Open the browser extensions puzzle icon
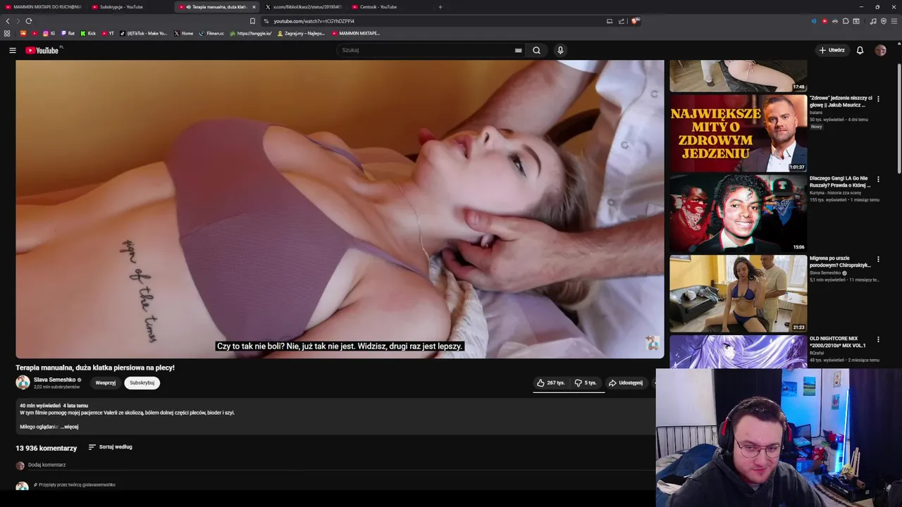 click(x=846, y=21)
